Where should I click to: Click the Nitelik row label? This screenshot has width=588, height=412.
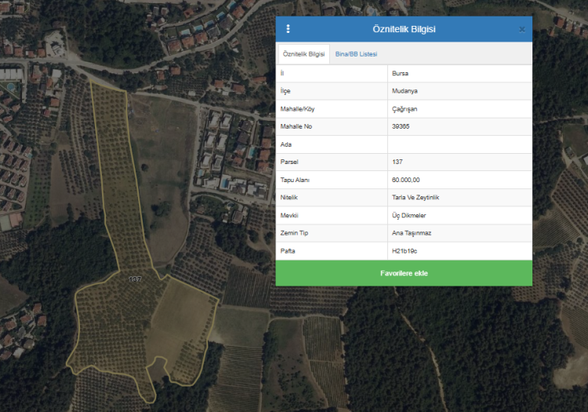pyautogui.click(x=289, y=198)
